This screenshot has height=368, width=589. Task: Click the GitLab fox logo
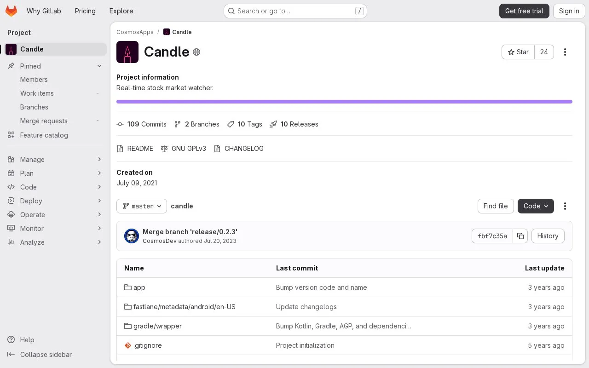click(x=11, y=11)
